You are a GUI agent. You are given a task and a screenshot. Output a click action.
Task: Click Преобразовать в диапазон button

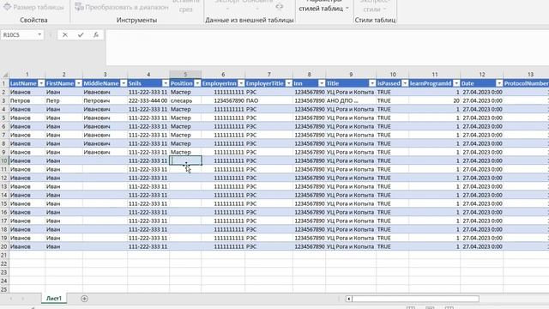pyautogui.click(x=122, y=7)
